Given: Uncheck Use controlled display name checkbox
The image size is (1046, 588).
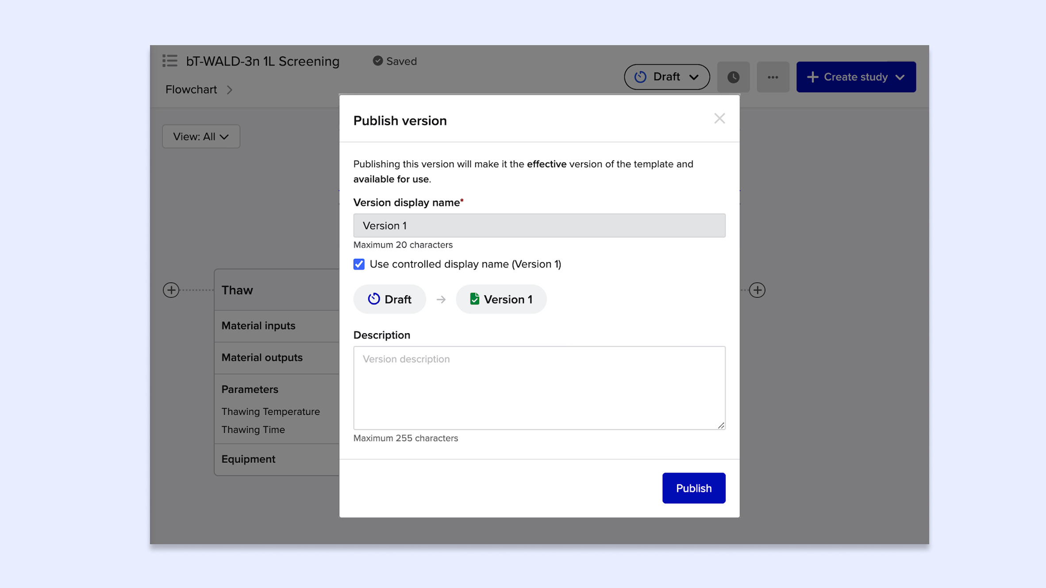Looking at the screenshot, I should point(359,264).
